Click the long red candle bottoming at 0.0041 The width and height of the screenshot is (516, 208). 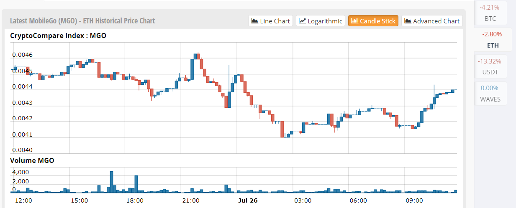pyautogui.click(x=282, y=129)
